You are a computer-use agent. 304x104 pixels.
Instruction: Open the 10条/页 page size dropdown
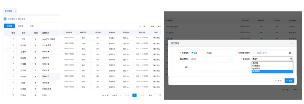coord(116,95)
